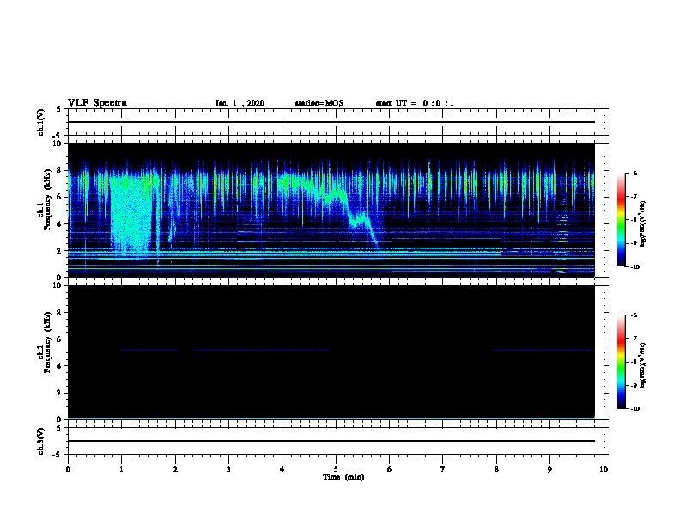Click the "-6" label on ch.1 color bar
Viewport: 680px width, 526px height.
[x=634, y=173]
